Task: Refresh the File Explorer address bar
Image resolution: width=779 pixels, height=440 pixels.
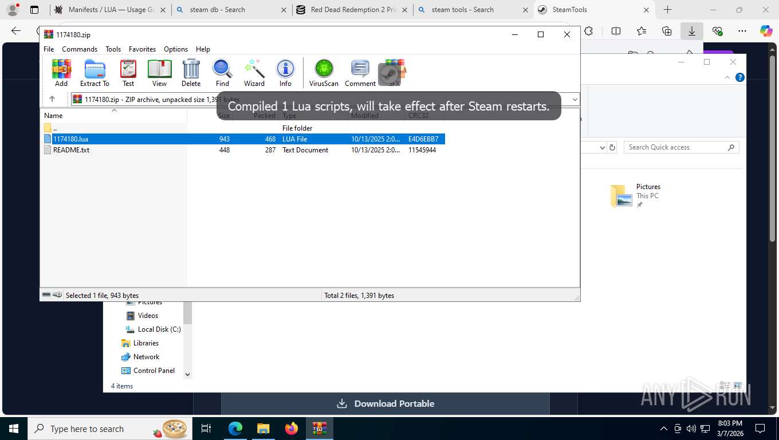Action: [612, 147]
